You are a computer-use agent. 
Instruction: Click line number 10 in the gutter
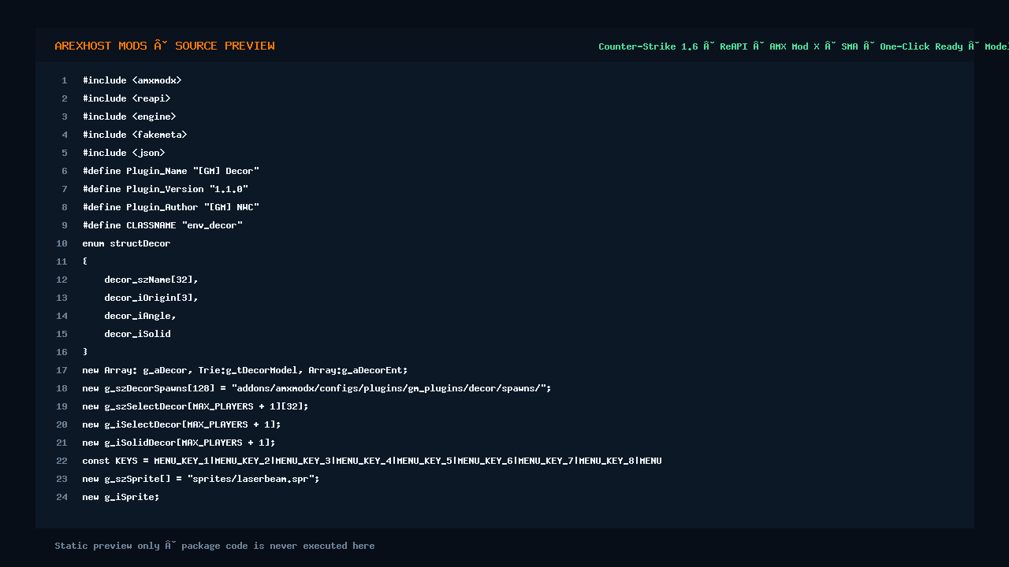(61, 243)
